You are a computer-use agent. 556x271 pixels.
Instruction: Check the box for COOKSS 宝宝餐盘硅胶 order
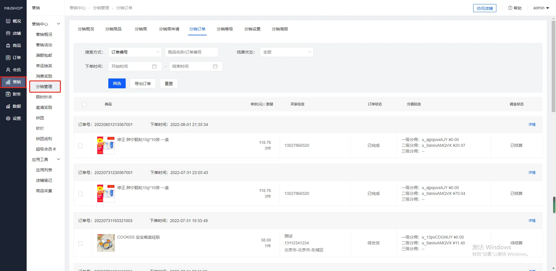point(81,243)
